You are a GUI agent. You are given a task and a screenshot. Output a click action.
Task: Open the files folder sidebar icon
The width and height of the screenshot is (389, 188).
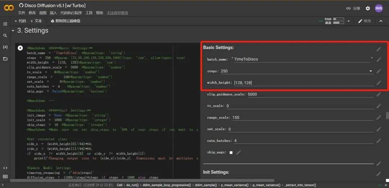click(x=5, y=59)
